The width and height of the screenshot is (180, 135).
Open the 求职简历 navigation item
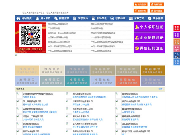(83, 18)
